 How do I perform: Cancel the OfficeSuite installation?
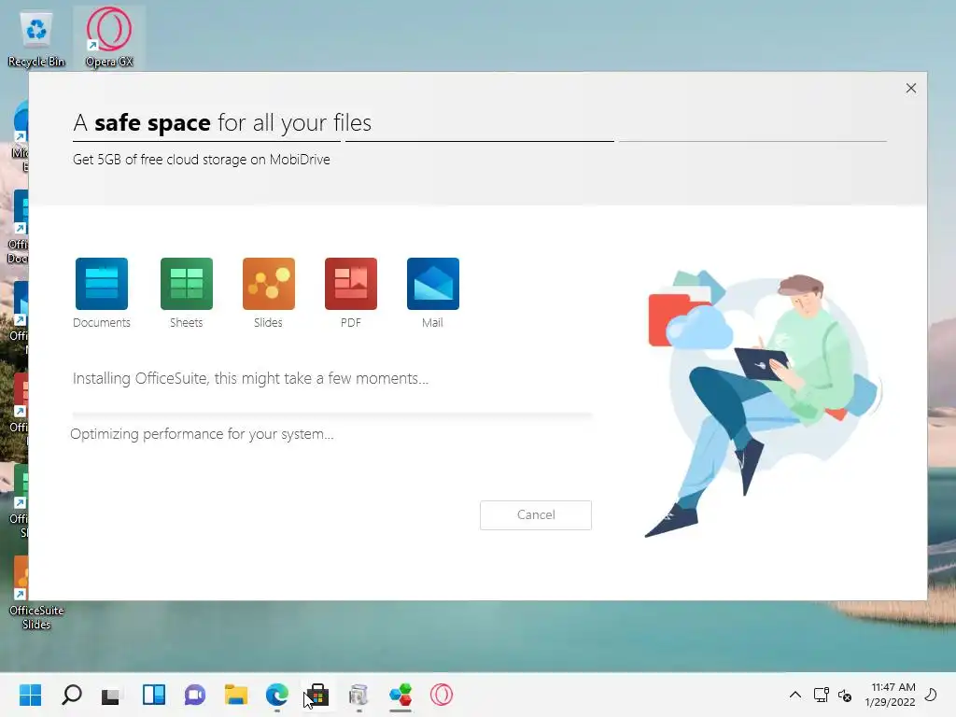coord(535,515)
